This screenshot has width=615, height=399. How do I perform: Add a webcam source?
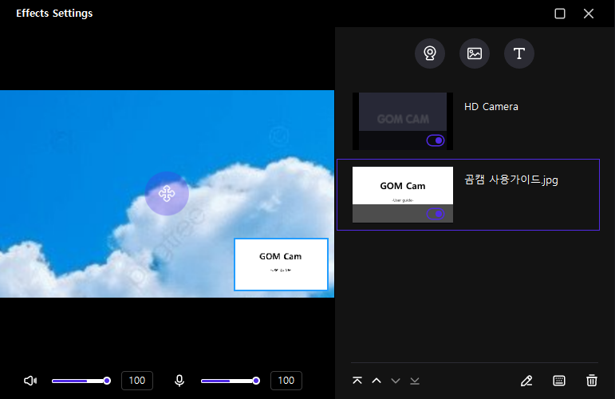429,53
